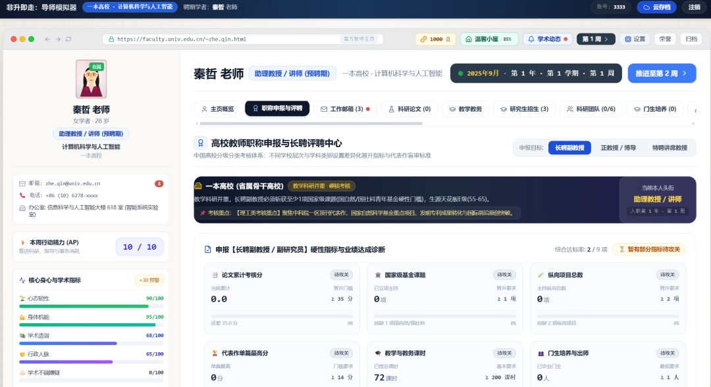Switch to 职称申报与评聘 tab

click(x=277, y=108)
